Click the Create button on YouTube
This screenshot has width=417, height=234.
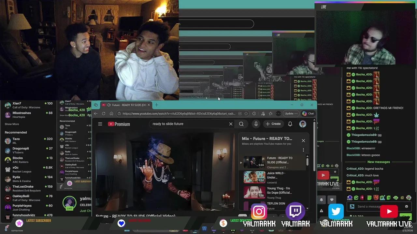[x=273, y=124]
